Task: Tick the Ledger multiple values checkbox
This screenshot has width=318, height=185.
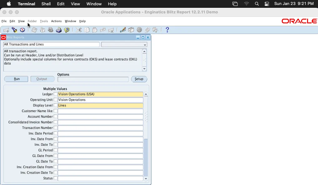Action: (x=55, y=94)
